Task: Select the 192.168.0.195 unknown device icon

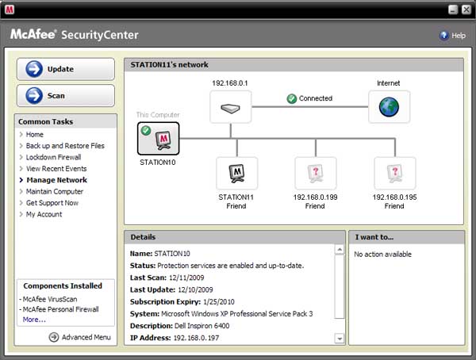Action: coord(394,173)
